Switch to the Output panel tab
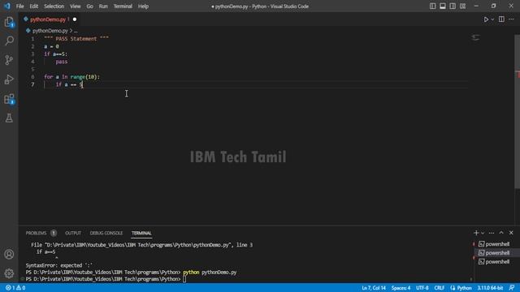Viewport: 520px width, 292px height. [73, 233]
